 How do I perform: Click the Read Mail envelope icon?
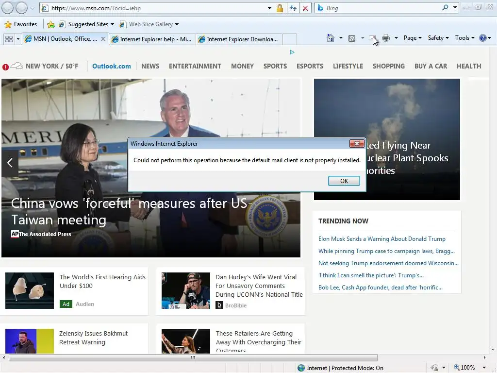pos(372,38)
